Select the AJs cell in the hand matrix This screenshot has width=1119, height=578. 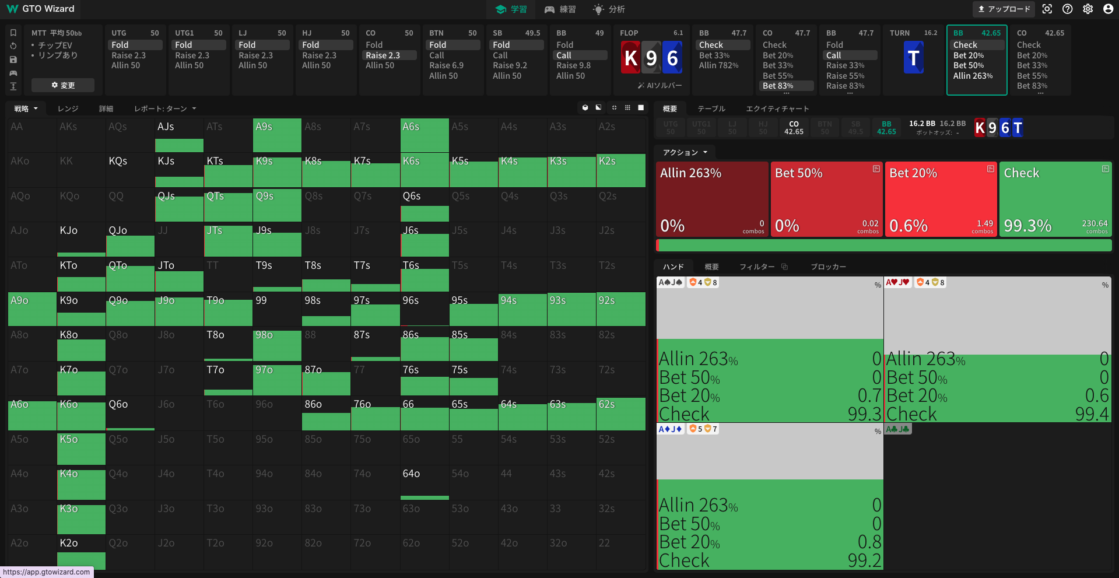[x=179, y=135]
